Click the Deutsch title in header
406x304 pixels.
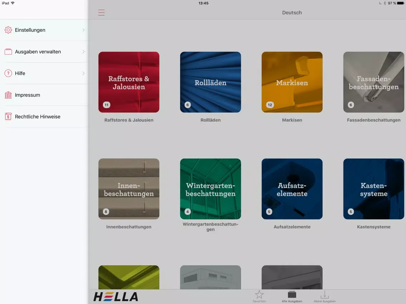292,12
